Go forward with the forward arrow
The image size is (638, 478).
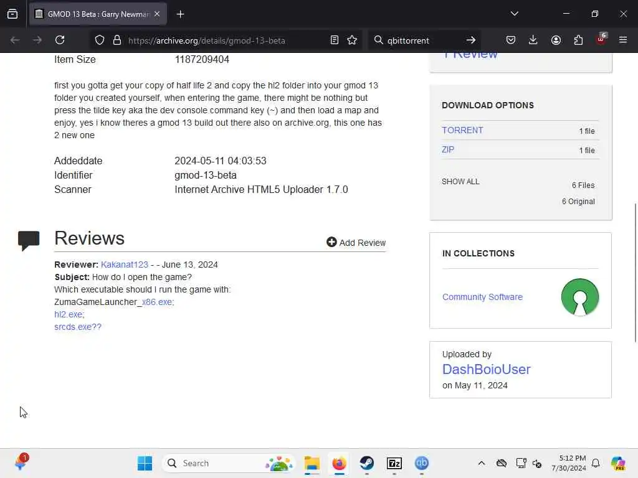point(37,40)
